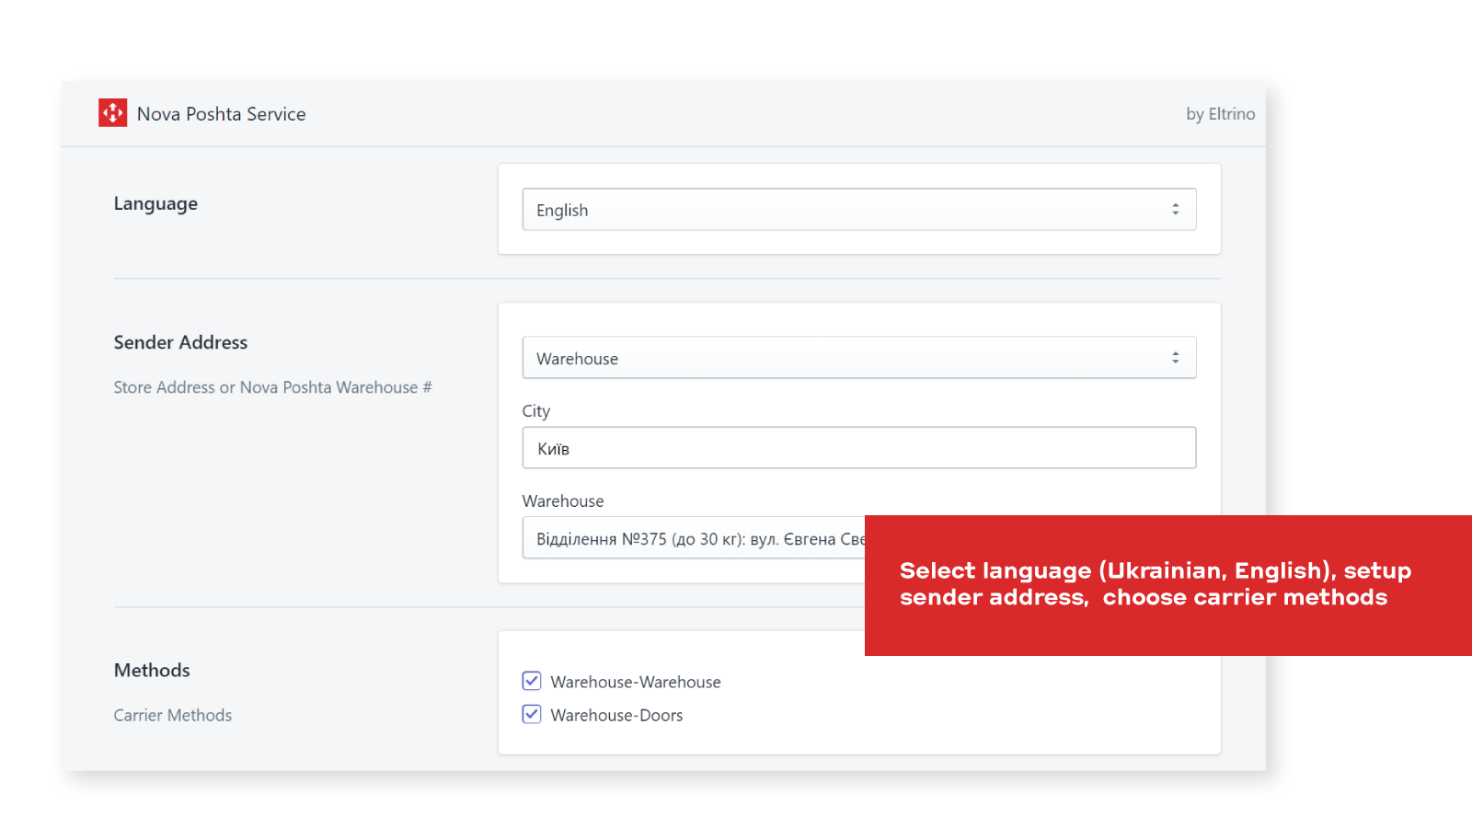Click the Warehouse label above the Відділення field
This screenshot has width=1472, height=828.
[x=563, y=500]
